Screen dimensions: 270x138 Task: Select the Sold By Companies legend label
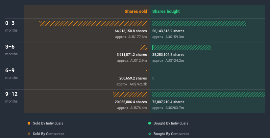point(49,134)
